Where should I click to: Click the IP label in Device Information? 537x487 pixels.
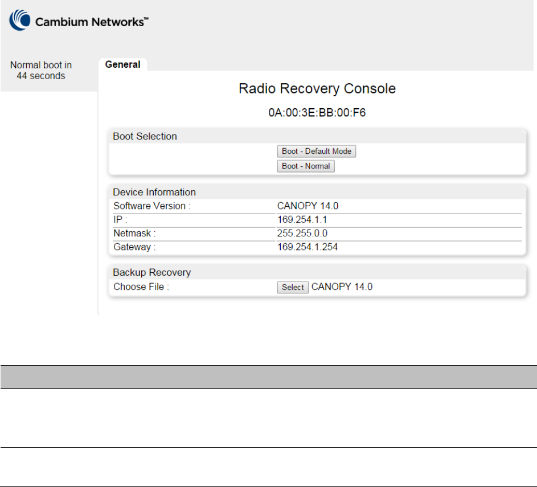pyautogui.click(x=120, y=219)
